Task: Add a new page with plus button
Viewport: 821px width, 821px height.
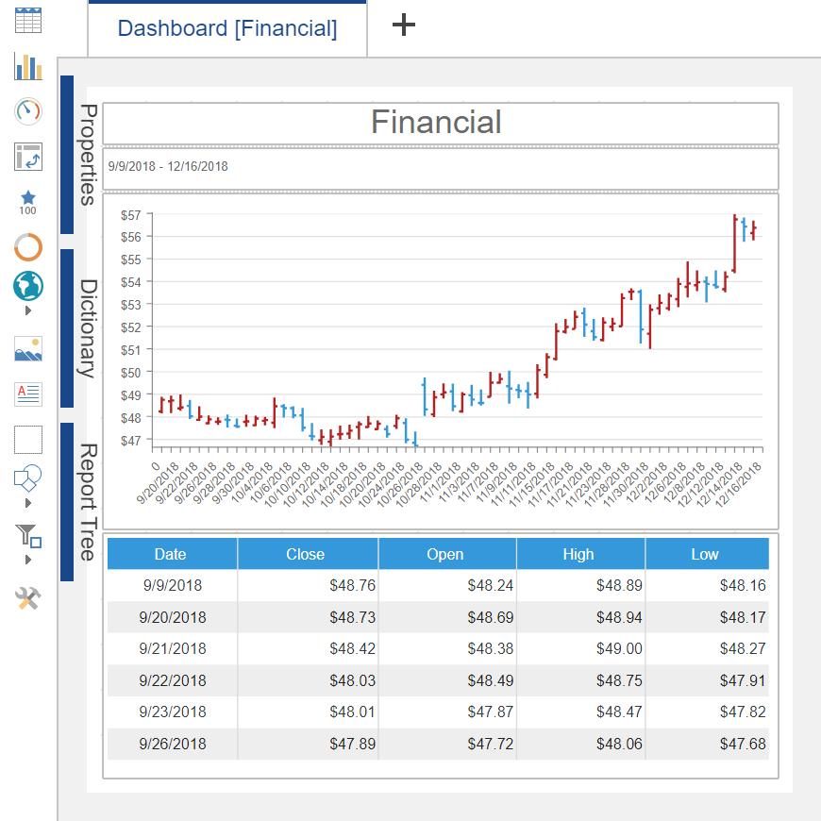Action: [404, 25]
